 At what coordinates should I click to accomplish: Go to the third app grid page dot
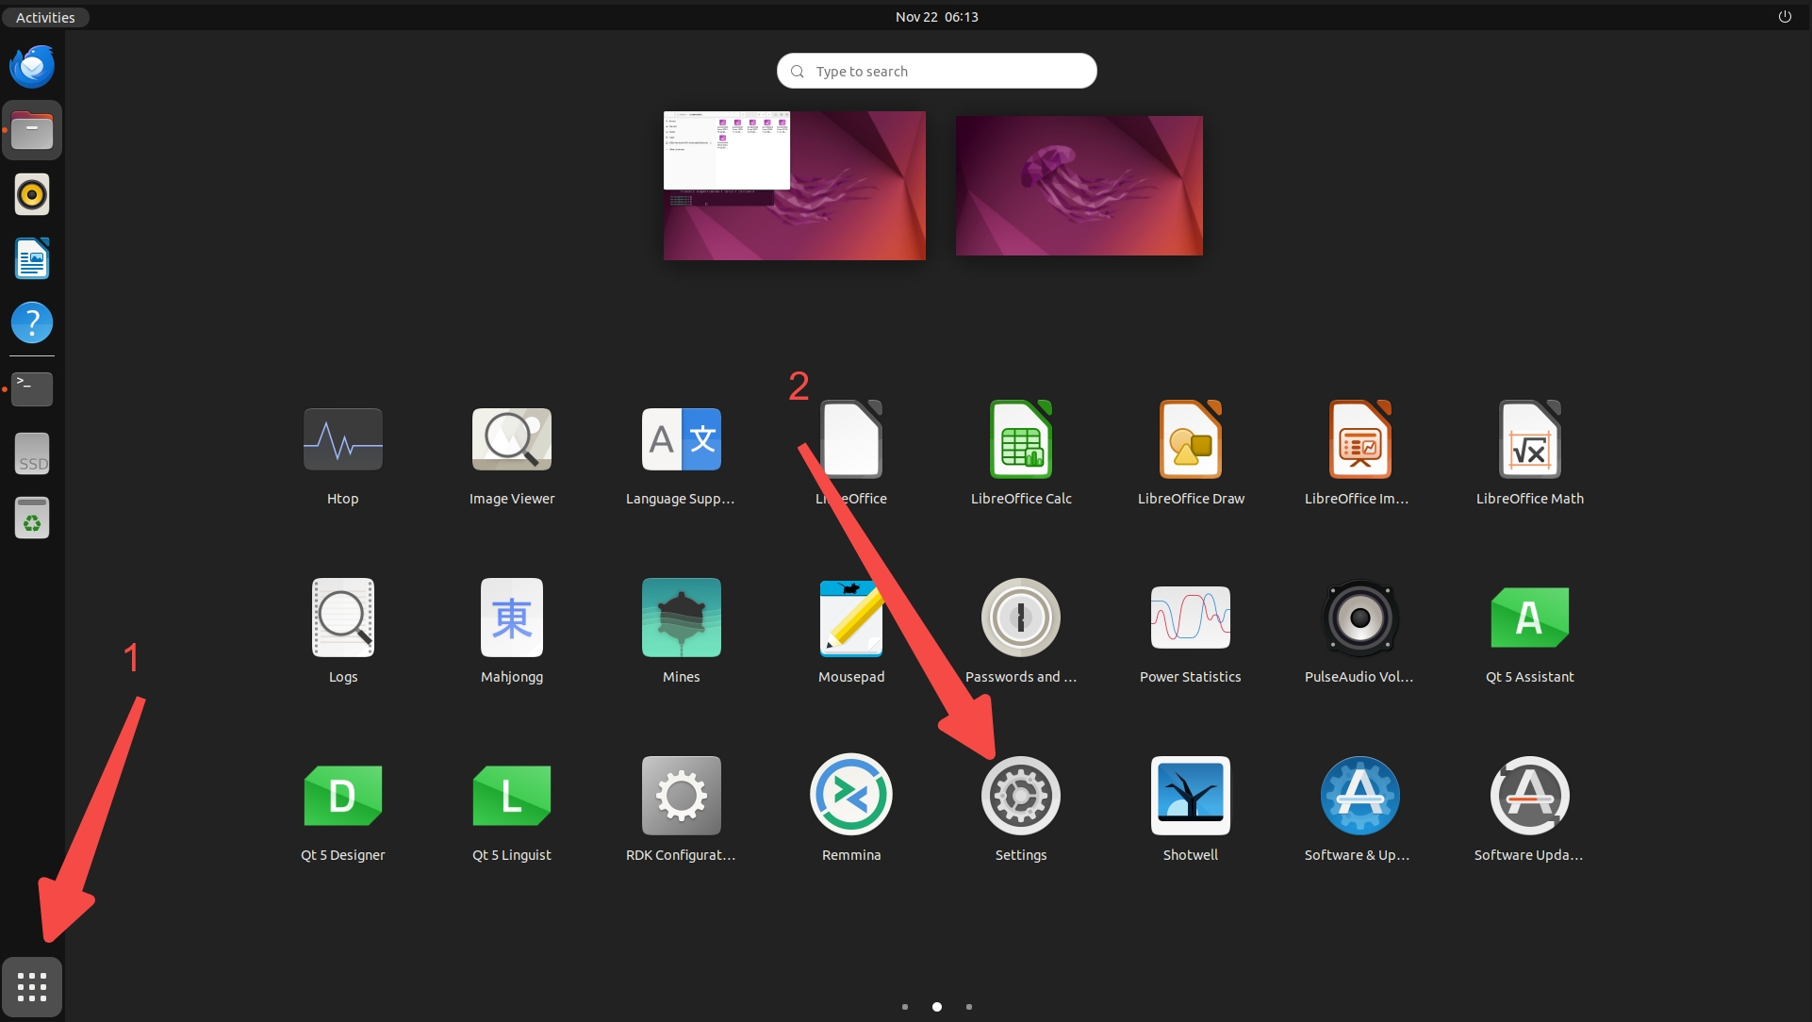968,1007
